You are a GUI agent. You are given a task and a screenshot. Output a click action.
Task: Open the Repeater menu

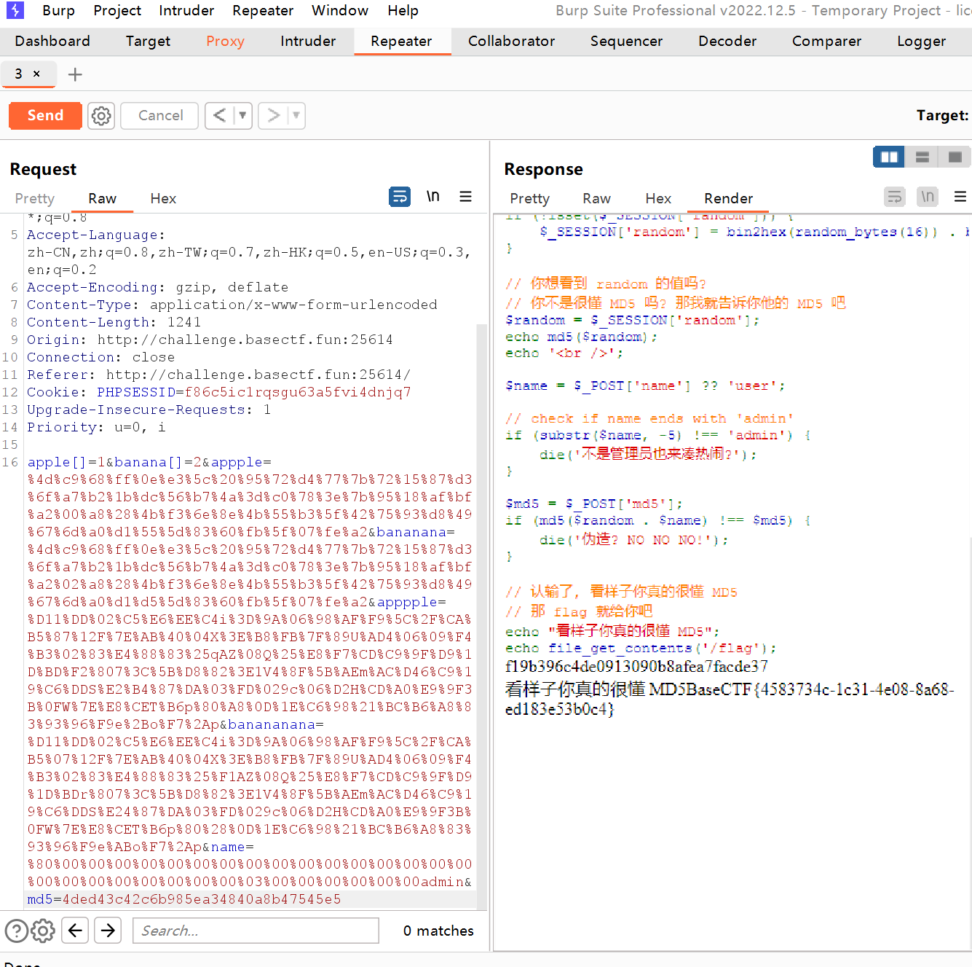263,10
